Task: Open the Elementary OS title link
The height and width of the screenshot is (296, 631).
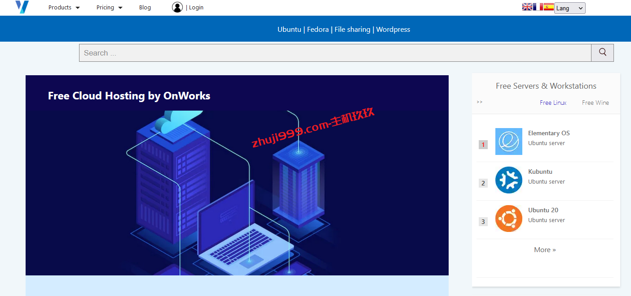Action: pos(549,133)
